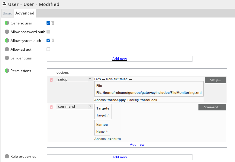This screenshot has width=235, height=162.
Task: Click the user icon in title bar
Action: click(x=4, y=4)
